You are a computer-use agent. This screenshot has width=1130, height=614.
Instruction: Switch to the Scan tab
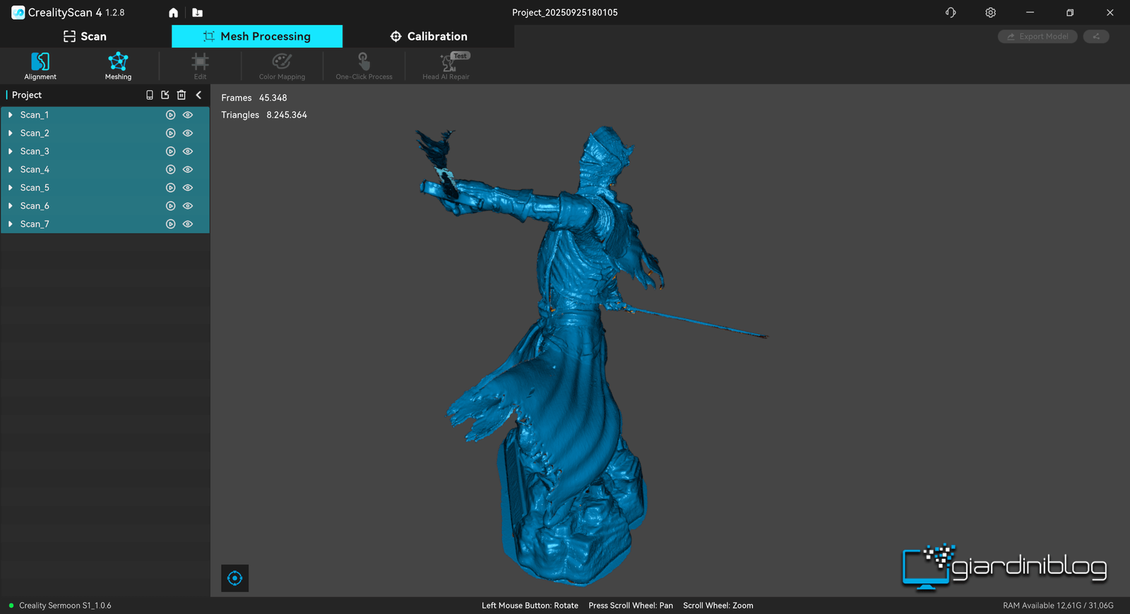(85, 37)
